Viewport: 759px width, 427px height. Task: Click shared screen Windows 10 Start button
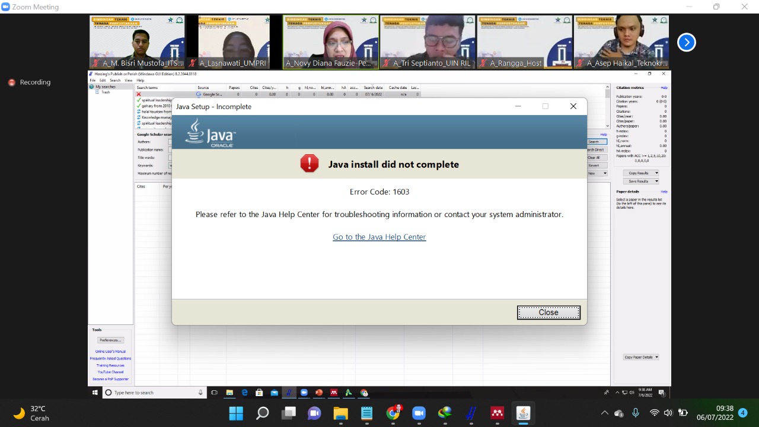(x=95, y=393)
